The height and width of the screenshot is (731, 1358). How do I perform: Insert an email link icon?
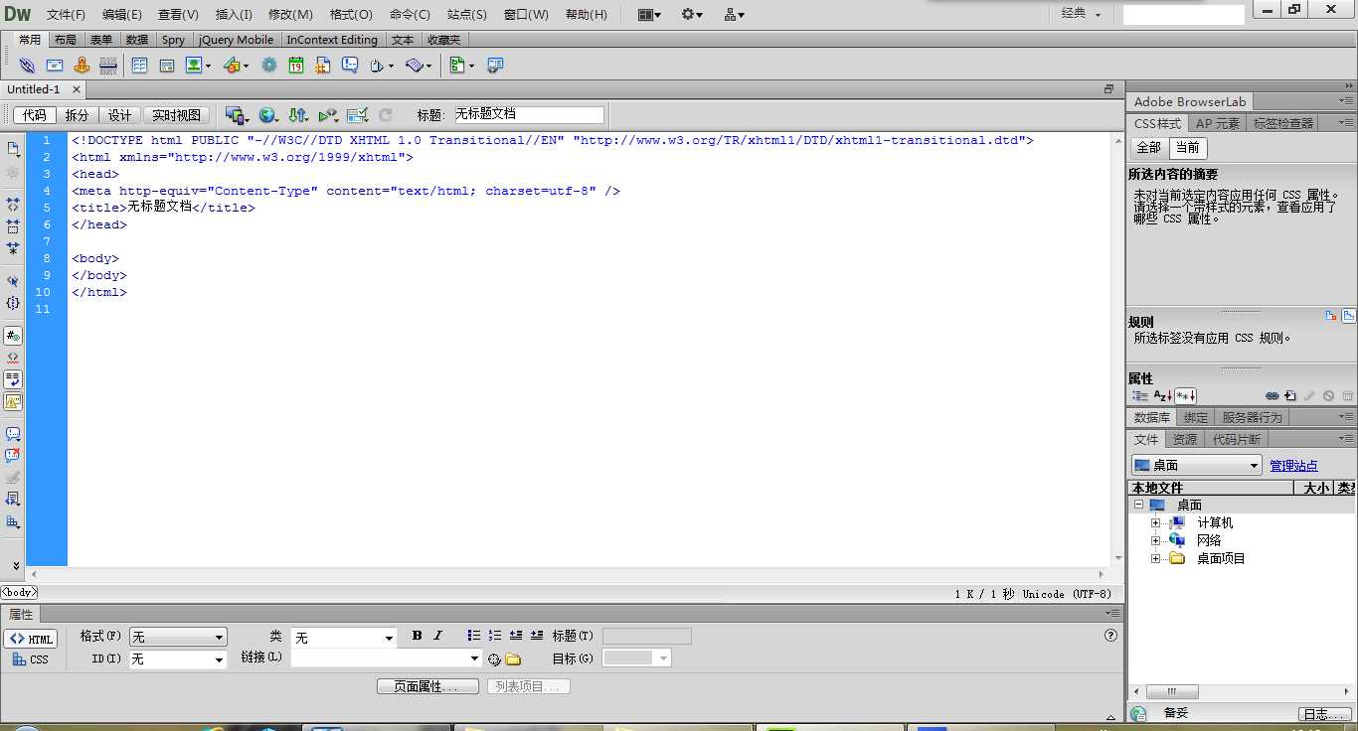[x=55, y=66]
